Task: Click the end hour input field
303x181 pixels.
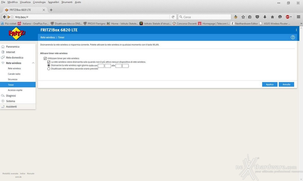Action: [119, 66]
